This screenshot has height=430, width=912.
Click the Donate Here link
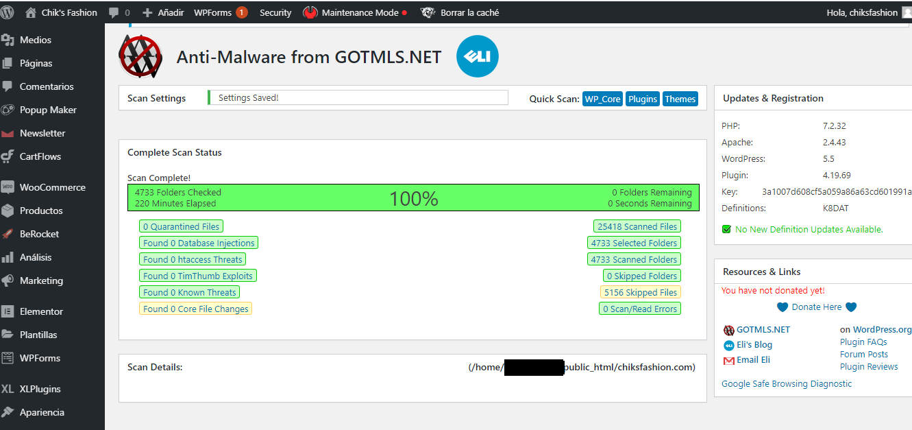pyautogui.click(x=817, y=307)
